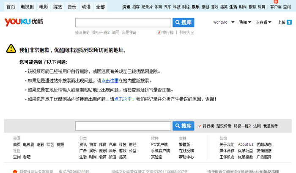Switch to the 电视剧 tab
Viewport: 296px width, 173px height.
pyautogui.click(x=27, y=7)
